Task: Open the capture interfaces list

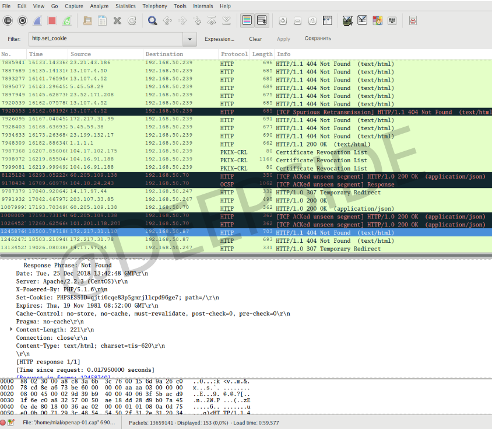Action: click(x=8, y=20)
